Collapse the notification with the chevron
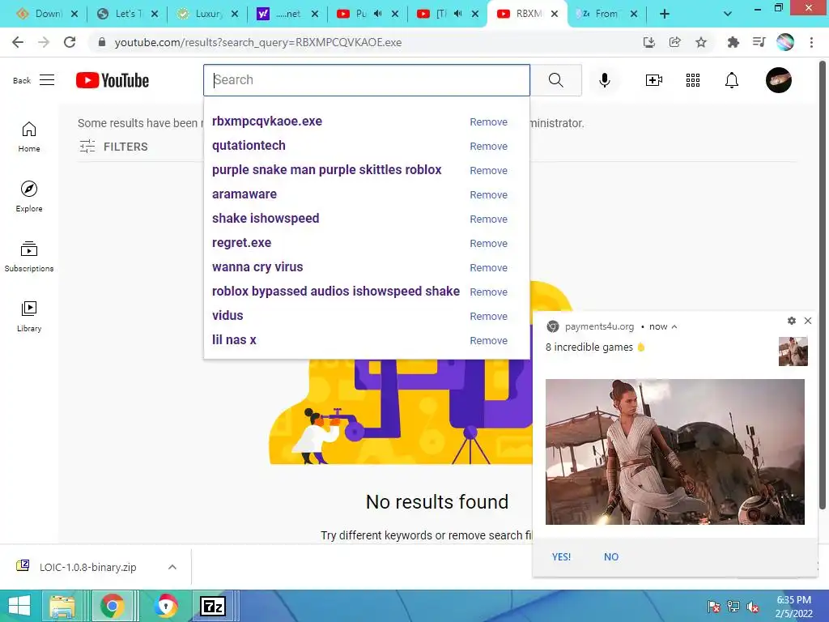This screenshot has width=829, height=622. coord(674,327)
